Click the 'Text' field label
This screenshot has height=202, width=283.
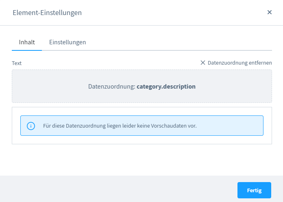pyautogui.click(x=17, y=63)
